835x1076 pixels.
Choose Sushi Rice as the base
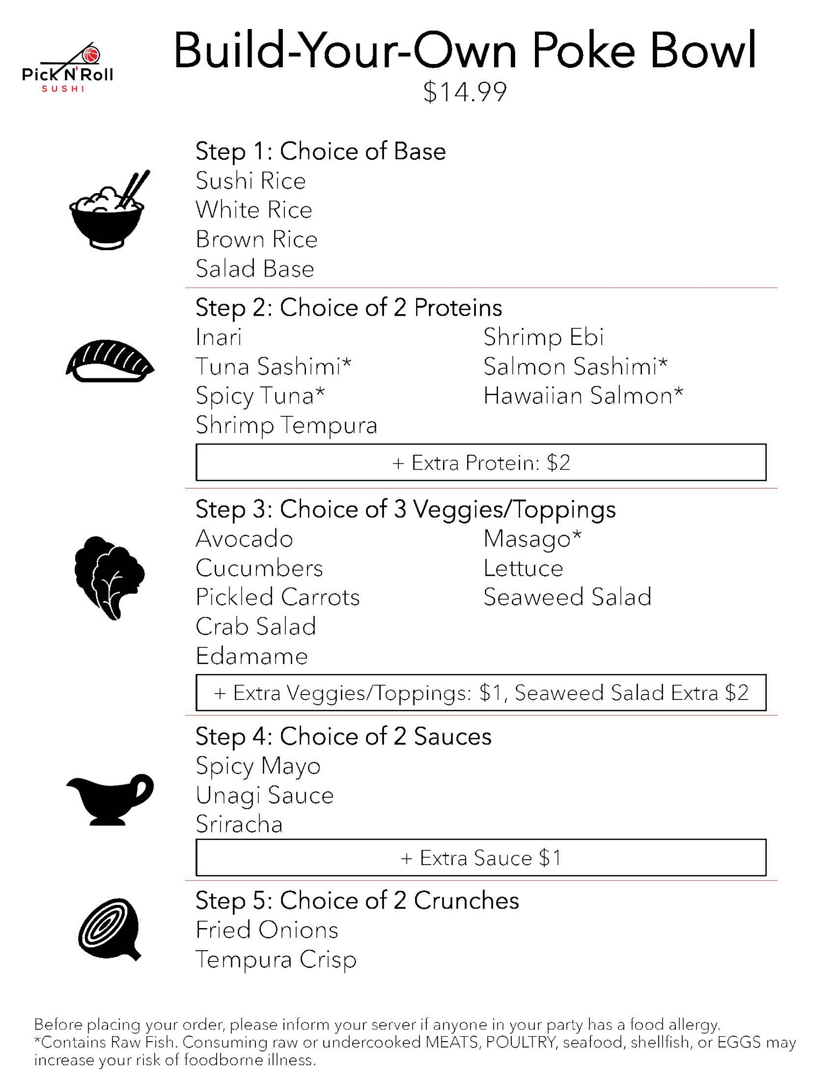pos(251,181)
